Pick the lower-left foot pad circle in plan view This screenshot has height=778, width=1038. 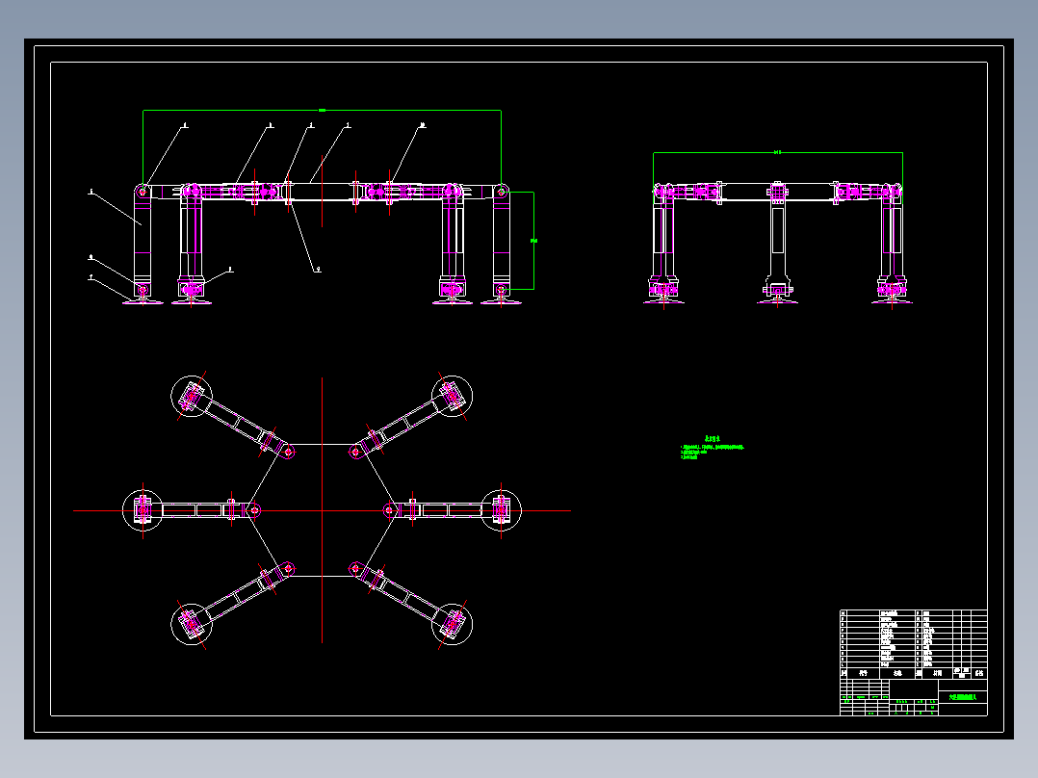click(192, 624)
